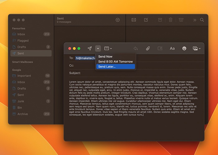218x155 pixels.
Task: Click the archive box icon beside Archive
Action: tap(14, 114)
